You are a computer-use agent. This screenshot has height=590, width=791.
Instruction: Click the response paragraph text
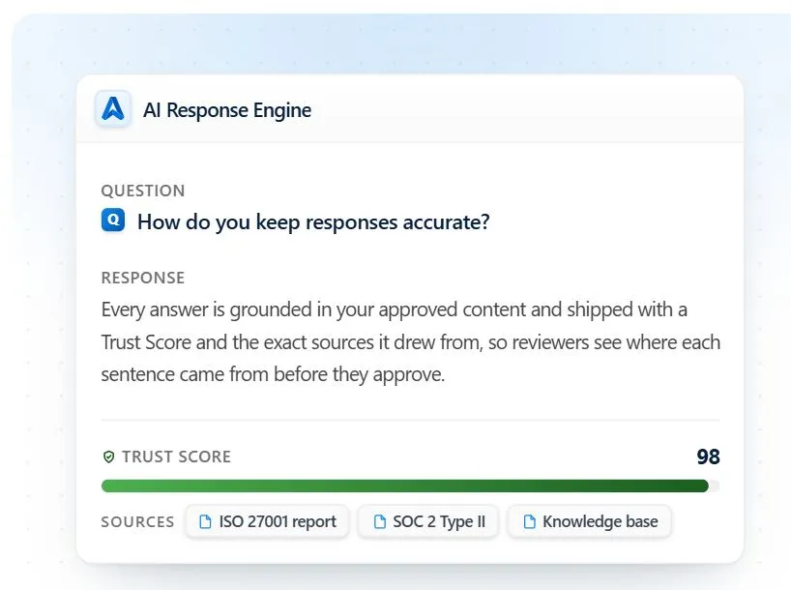tap(410, 341)
